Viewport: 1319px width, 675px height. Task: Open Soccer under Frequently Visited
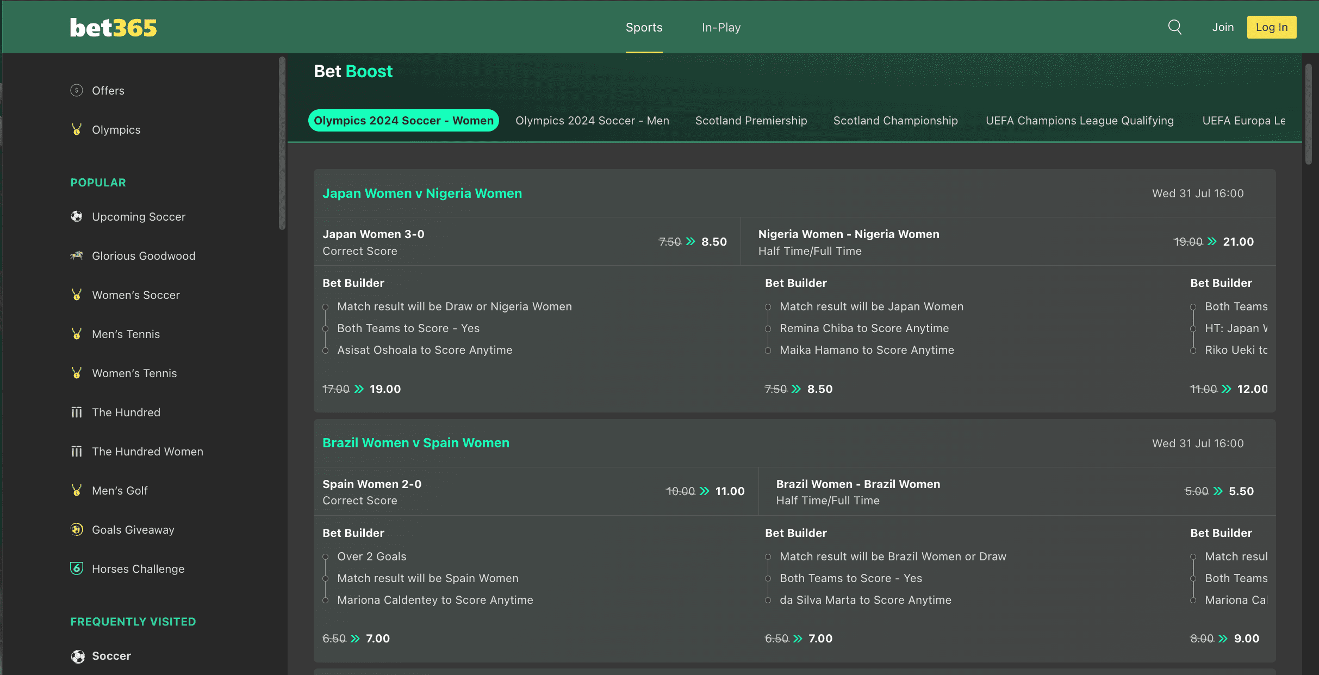tap(111, 655)
